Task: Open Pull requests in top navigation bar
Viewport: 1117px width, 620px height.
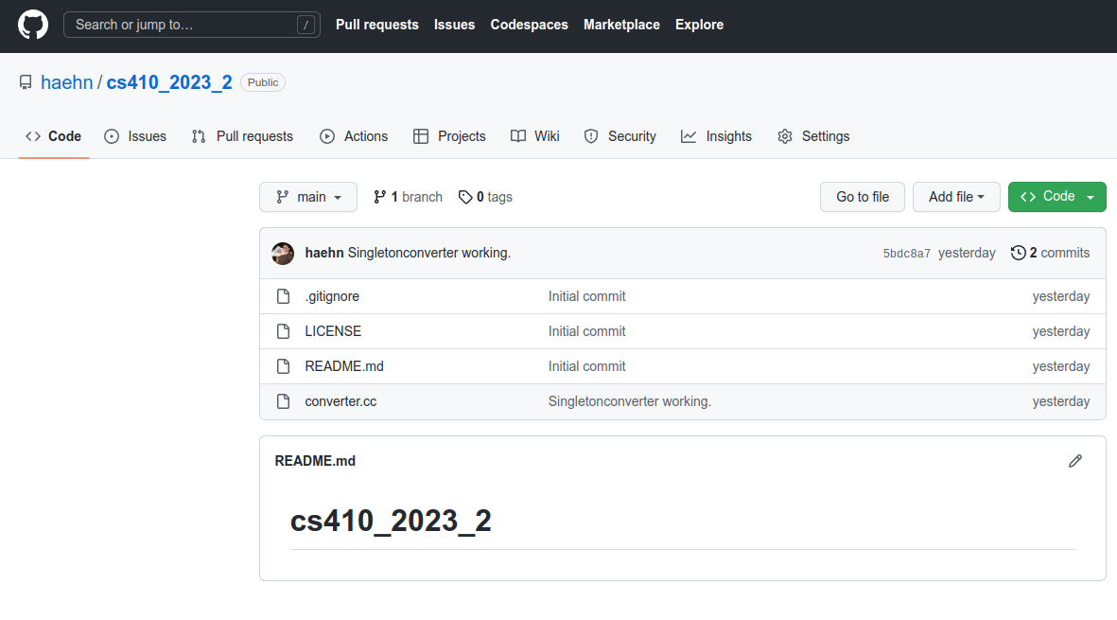Action: pyautogui.click(x=376, y=25)
